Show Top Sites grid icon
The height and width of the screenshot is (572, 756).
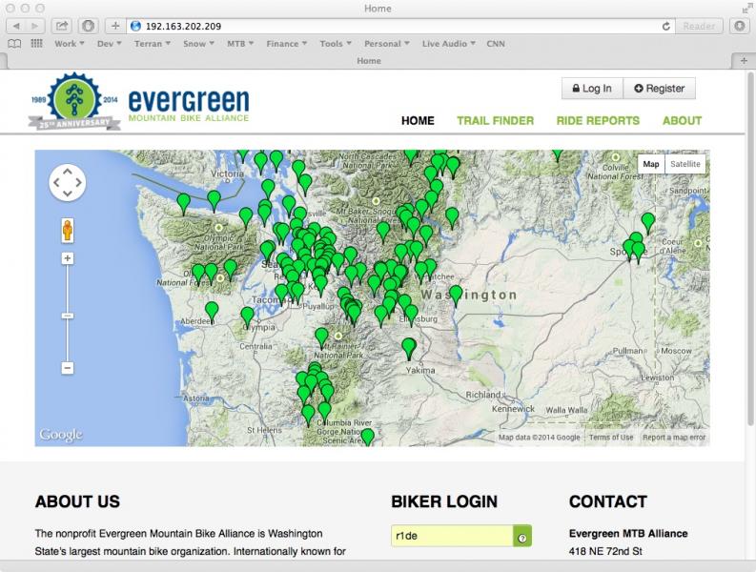[36, 44]
